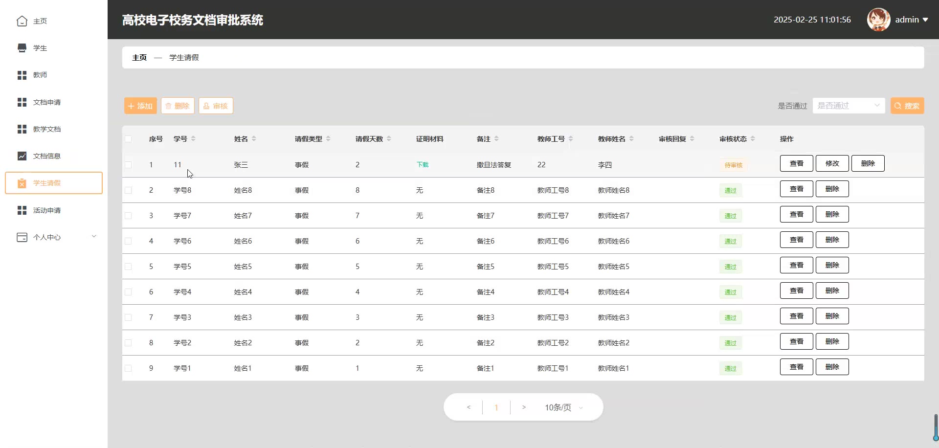This screenshot has height=448, width=939.
Task: Click the 教师 grid icon
Action: [x=22, y=75]
